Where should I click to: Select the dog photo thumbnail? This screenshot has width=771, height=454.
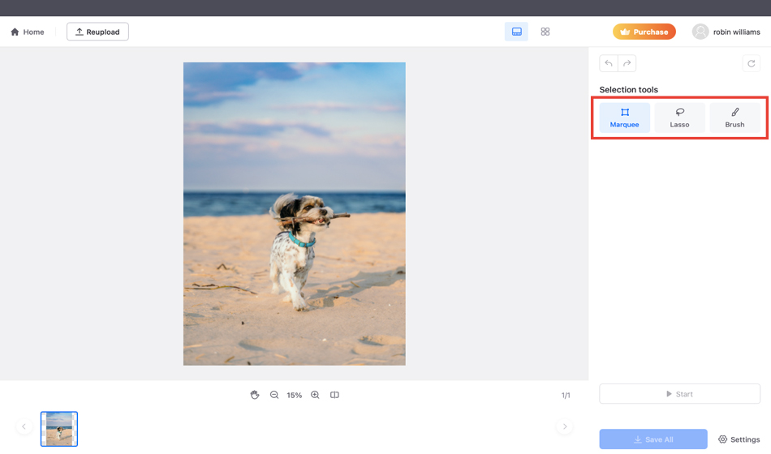tap(59, 429)
